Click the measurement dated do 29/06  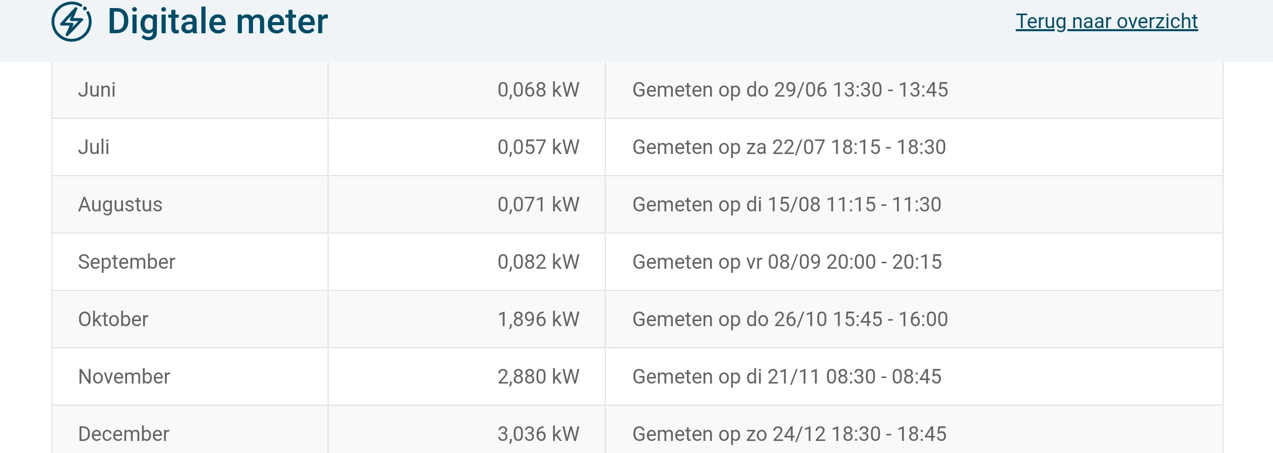pos(790,90)
